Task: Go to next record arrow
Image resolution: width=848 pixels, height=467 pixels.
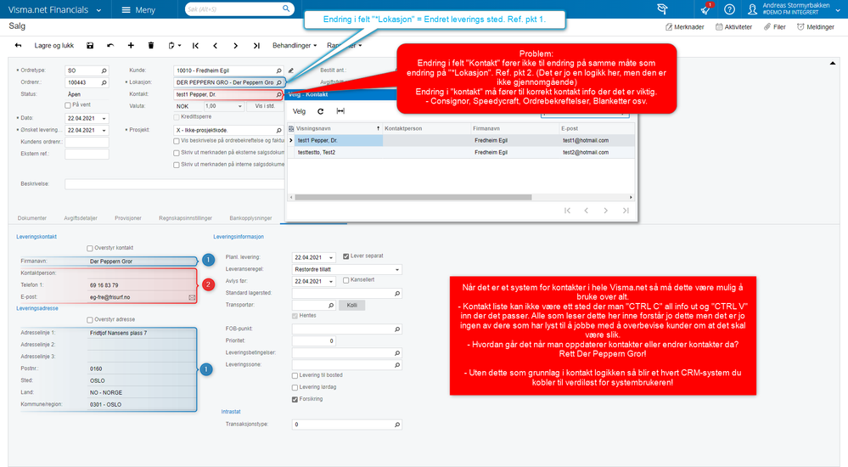Action: [235, 46]
